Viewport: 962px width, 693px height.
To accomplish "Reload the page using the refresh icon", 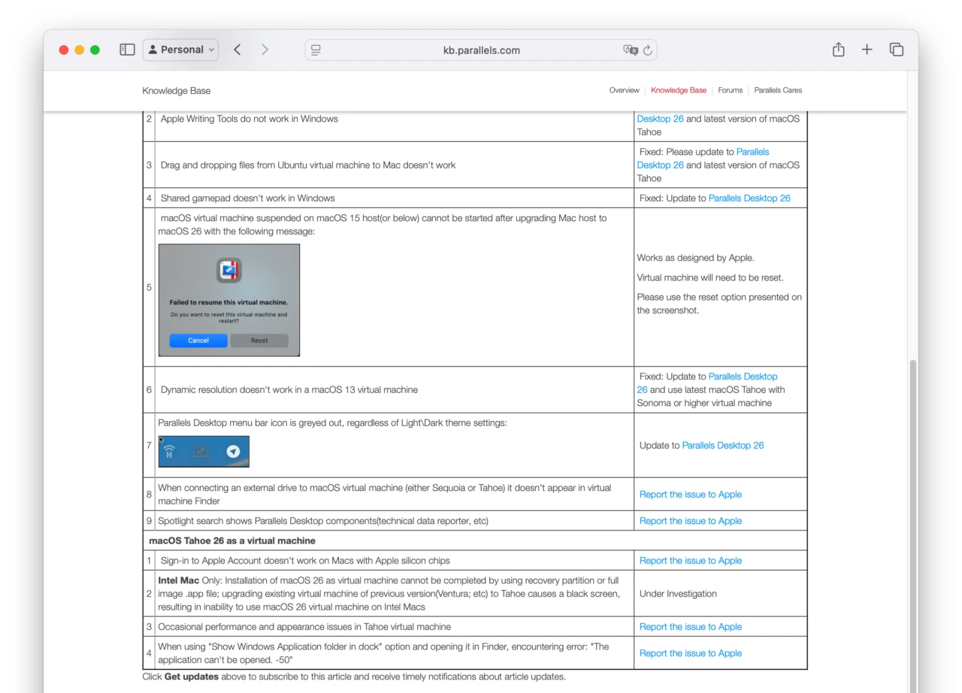I will point(647,50).
